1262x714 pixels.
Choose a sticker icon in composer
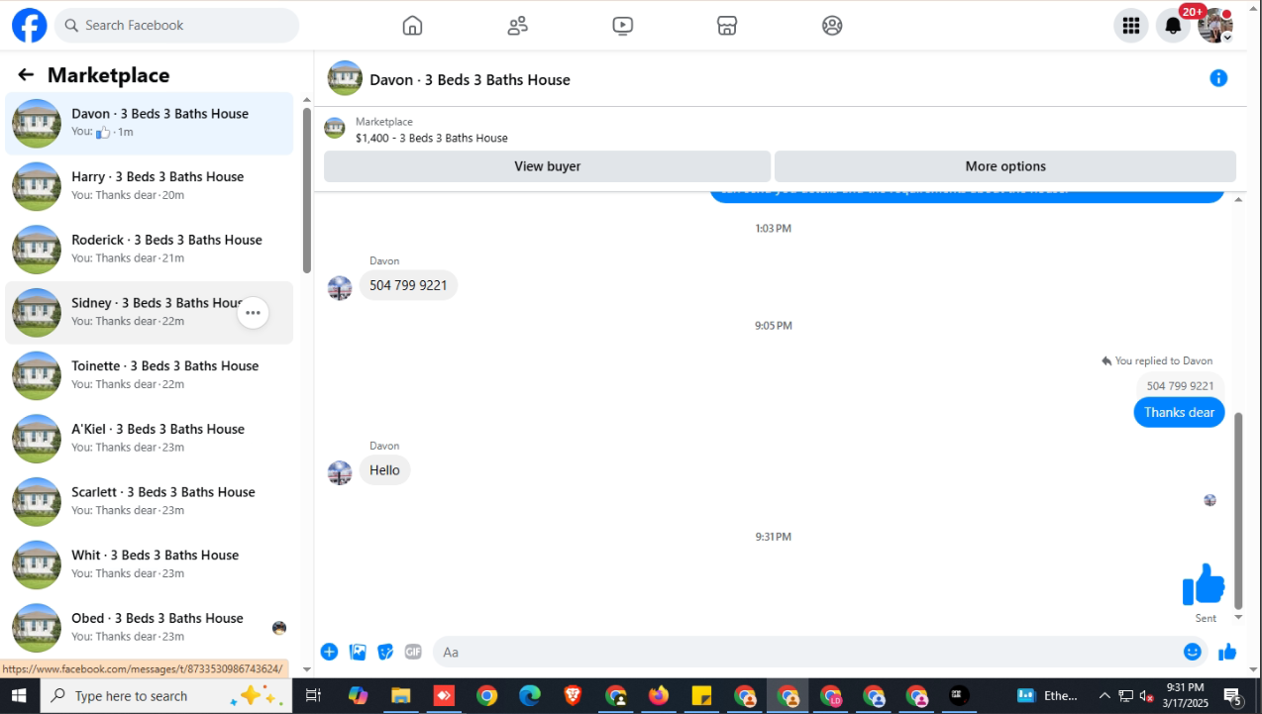pyautogui.click(x=385, y=652)
